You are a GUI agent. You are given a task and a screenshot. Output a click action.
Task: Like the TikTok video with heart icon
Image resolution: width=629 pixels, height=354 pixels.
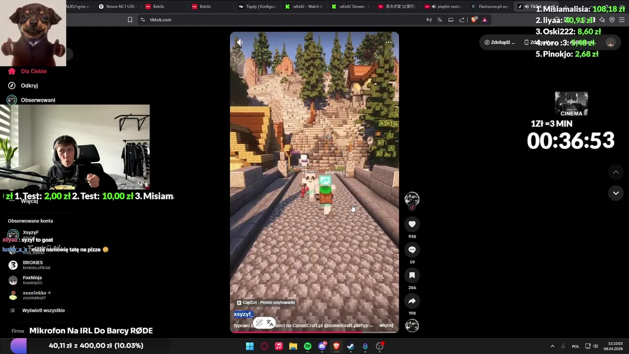pos(412,224)
